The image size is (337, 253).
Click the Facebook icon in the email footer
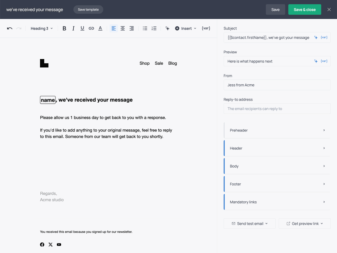tap(42, 245)
